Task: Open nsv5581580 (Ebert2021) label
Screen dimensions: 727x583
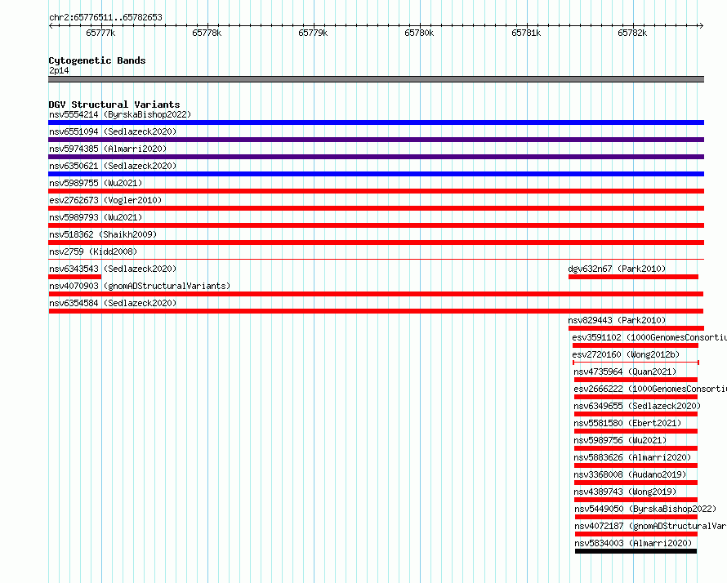Action: (x=627, y=423)
